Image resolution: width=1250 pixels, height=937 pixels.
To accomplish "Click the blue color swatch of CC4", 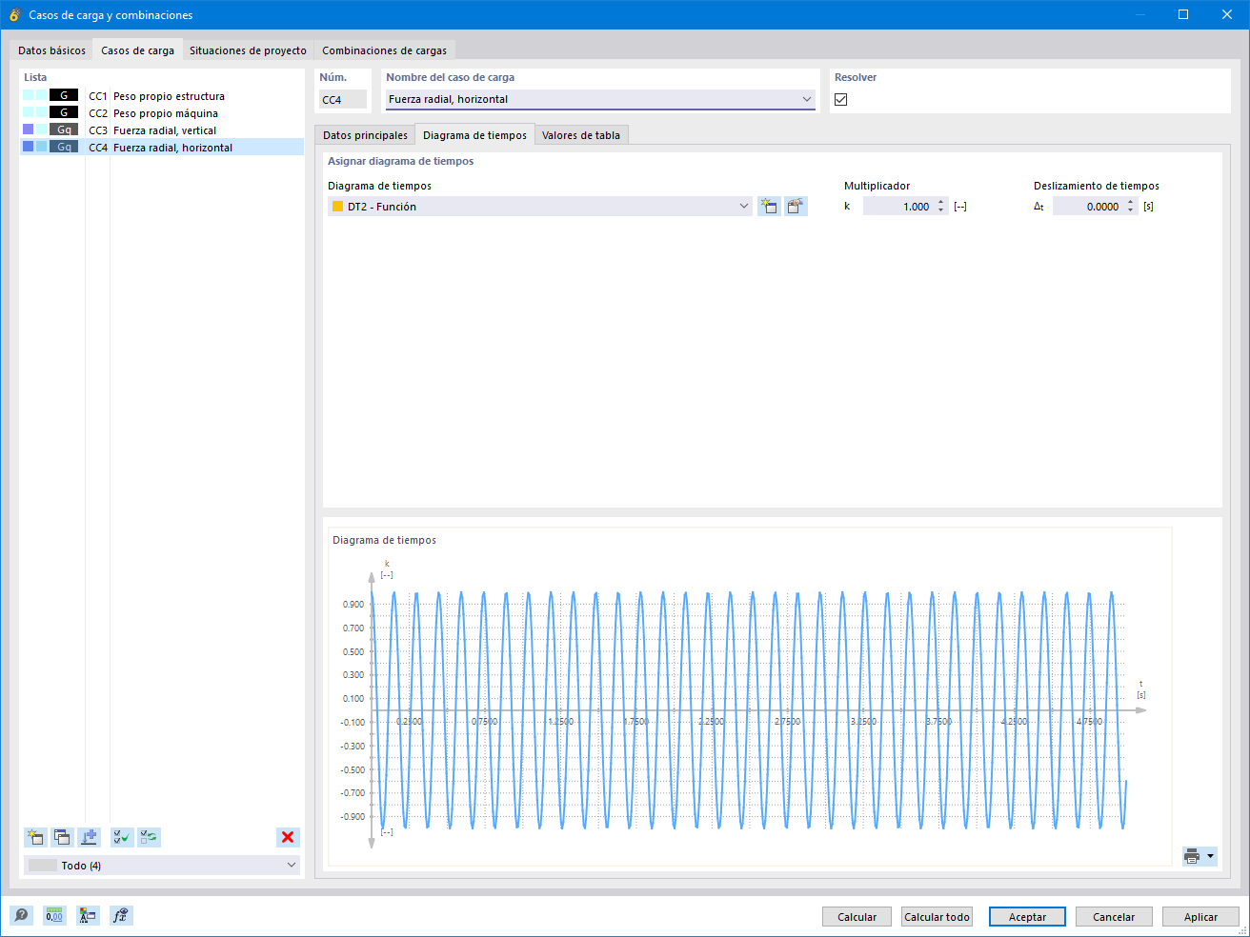I will (x=29, y=147).
